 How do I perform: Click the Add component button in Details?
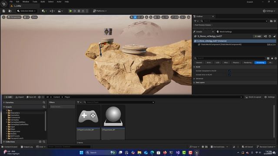(258, 36)
